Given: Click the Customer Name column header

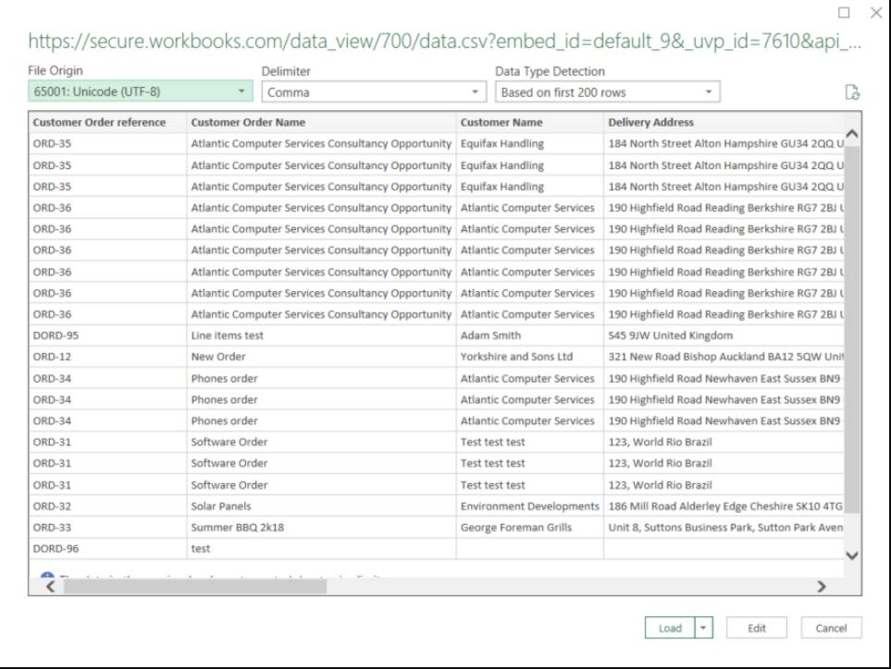Looking at the screenshot, I should [x=501, y=122].
